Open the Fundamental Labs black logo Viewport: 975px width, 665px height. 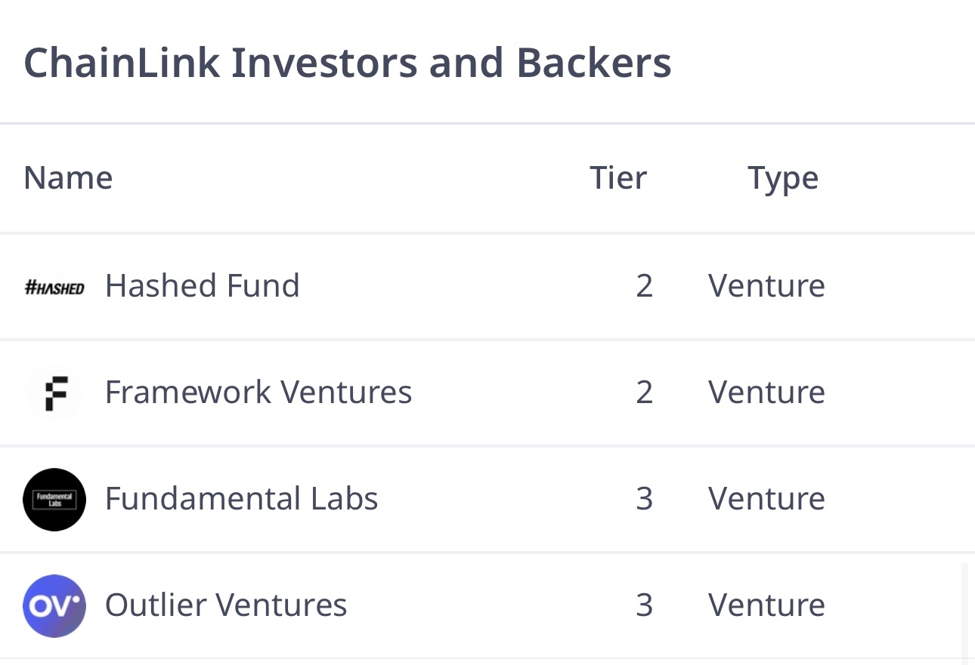(54, 500)
